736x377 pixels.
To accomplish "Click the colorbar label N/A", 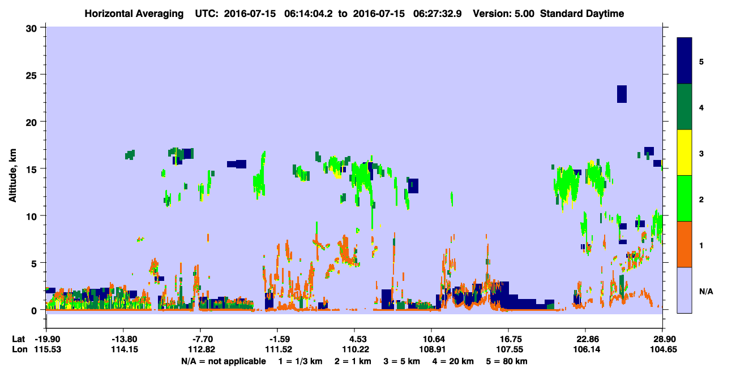I will [x=706, y=291].
